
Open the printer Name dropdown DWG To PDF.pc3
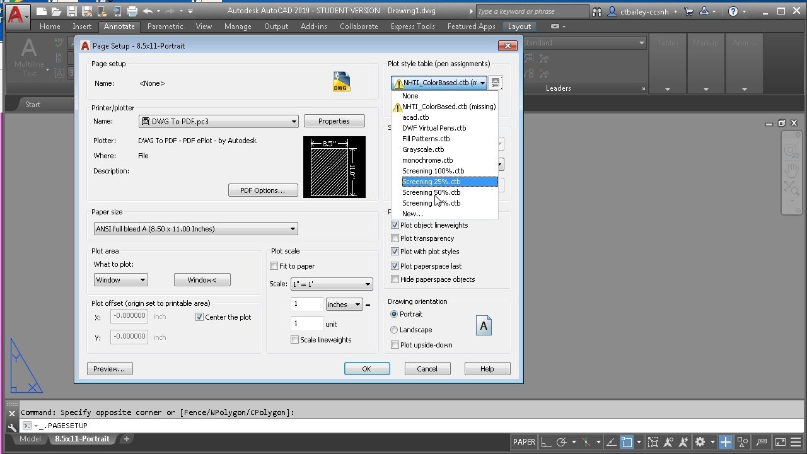pos(218,122)
